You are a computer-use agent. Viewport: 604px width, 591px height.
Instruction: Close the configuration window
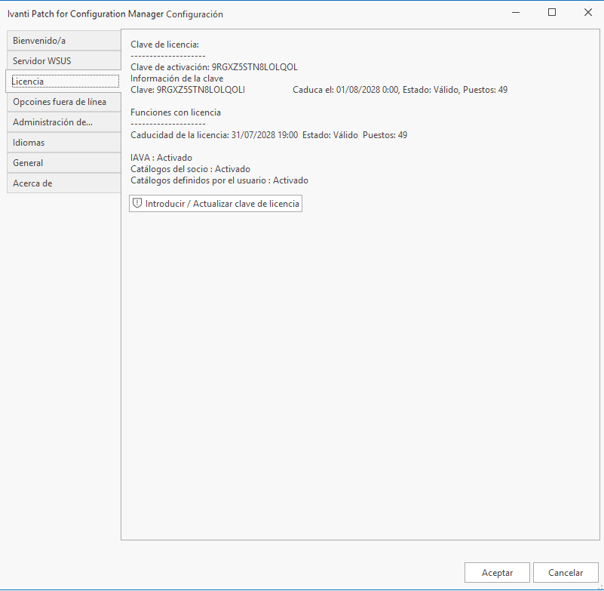tap(587, 13)
